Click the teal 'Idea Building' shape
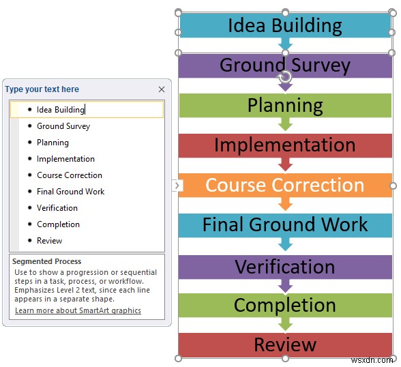 point(285,25)
